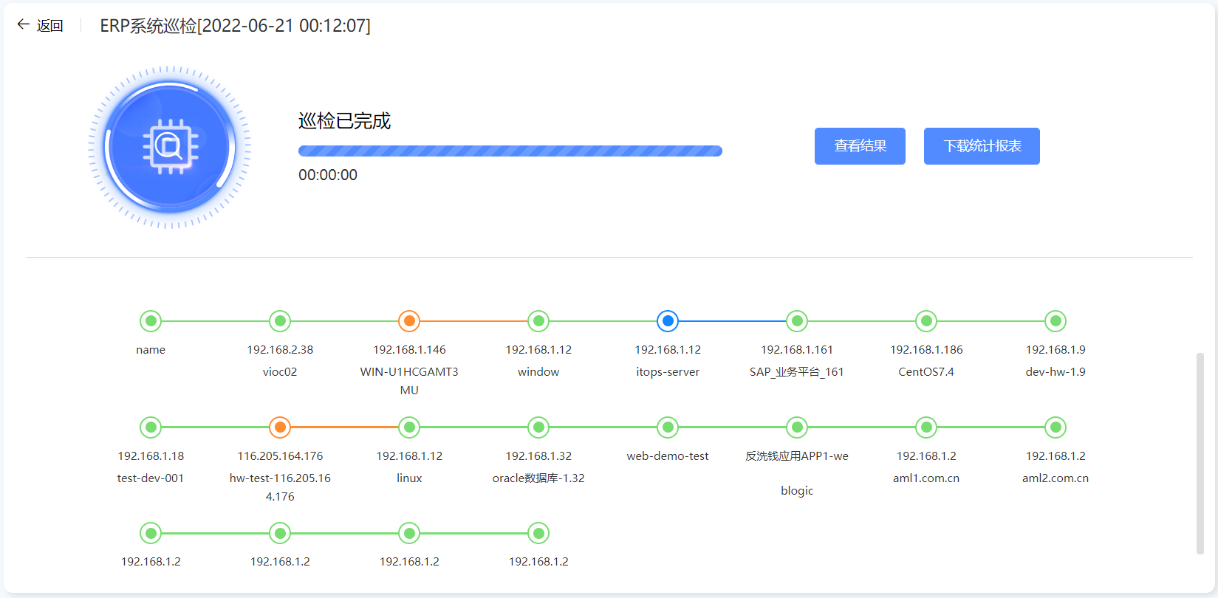
Task: Click the label linux
Action: [x=409, y=478]
